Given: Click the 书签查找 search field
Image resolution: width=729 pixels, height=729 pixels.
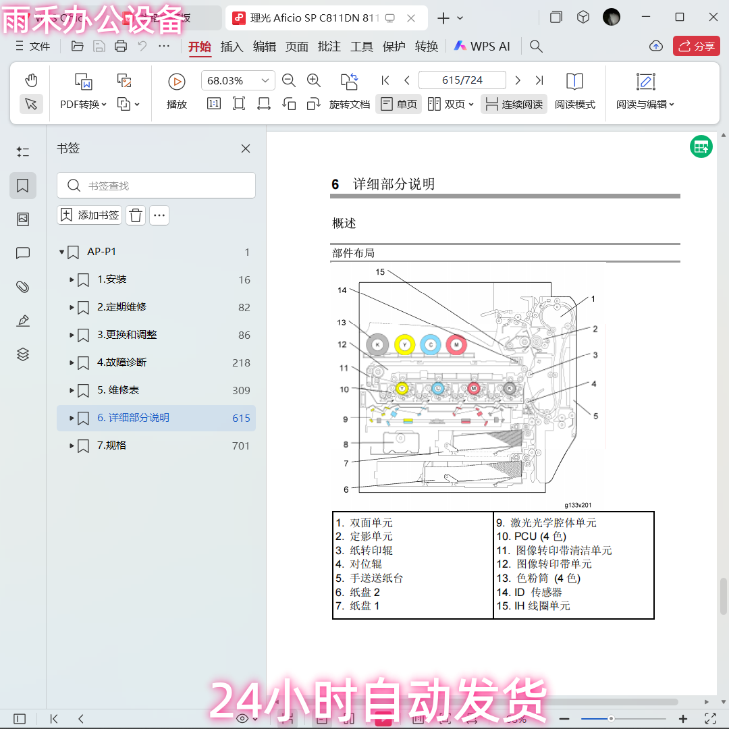Looking at the screenshot, I should click(156, 186).
